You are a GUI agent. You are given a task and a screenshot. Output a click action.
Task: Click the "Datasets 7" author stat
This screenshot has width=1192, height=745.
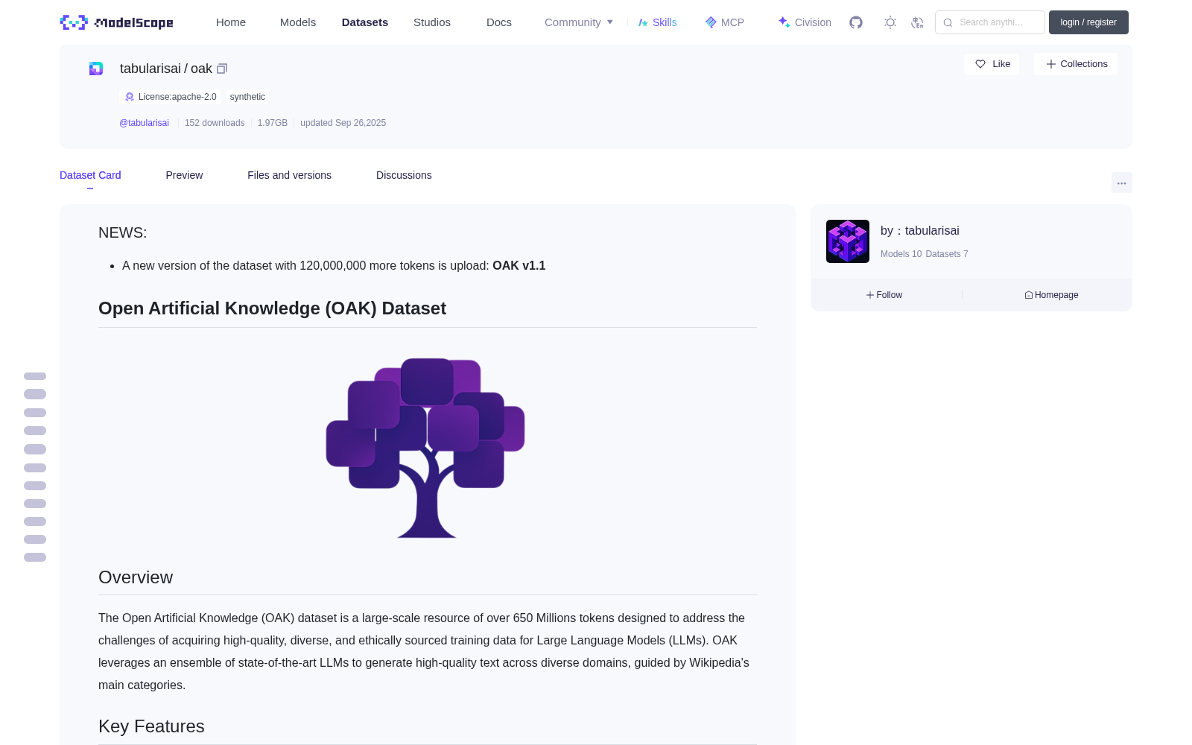pos(947,254)
